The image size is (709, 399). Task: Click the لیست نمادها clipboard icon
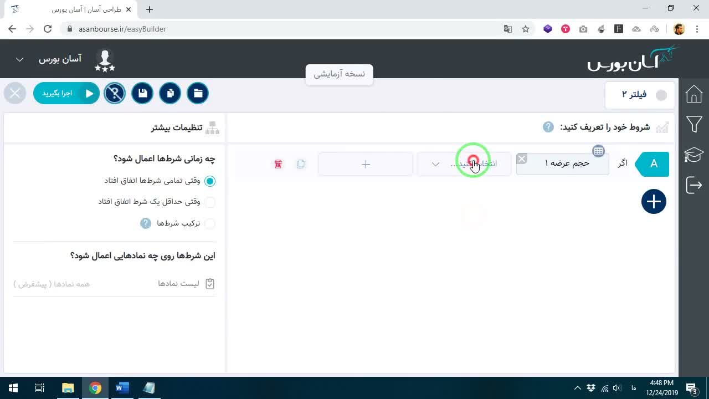[x=210, y=284]
